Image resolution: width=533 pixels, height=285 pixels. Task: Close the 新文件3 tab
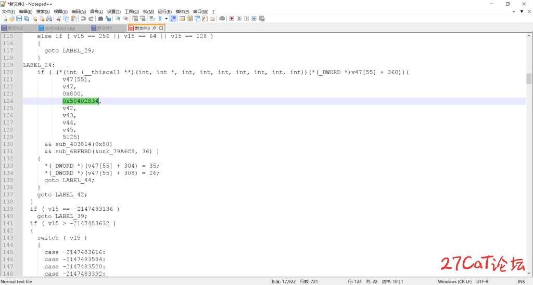(x=161, y=28)
